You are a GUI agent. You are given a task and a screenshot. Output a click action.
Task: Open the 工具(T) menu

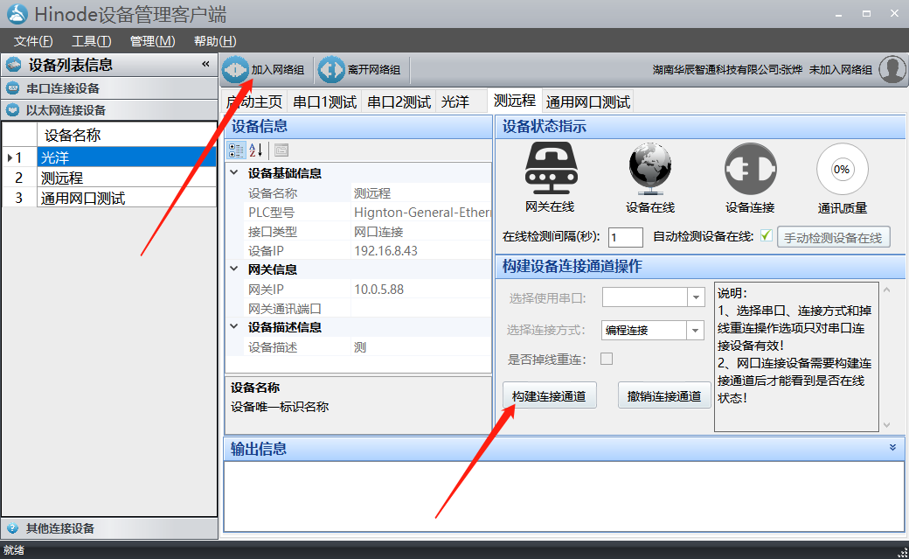pos(91,41)
